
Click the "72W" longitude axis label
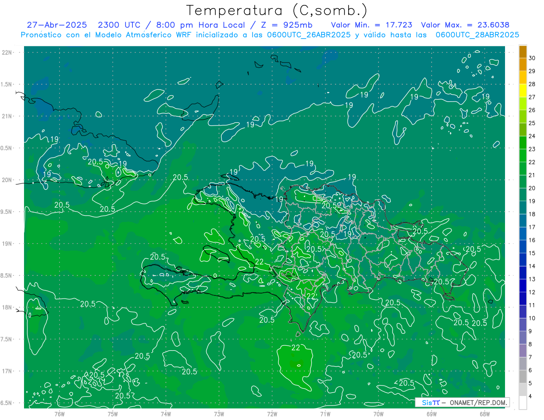click(272, 414)
